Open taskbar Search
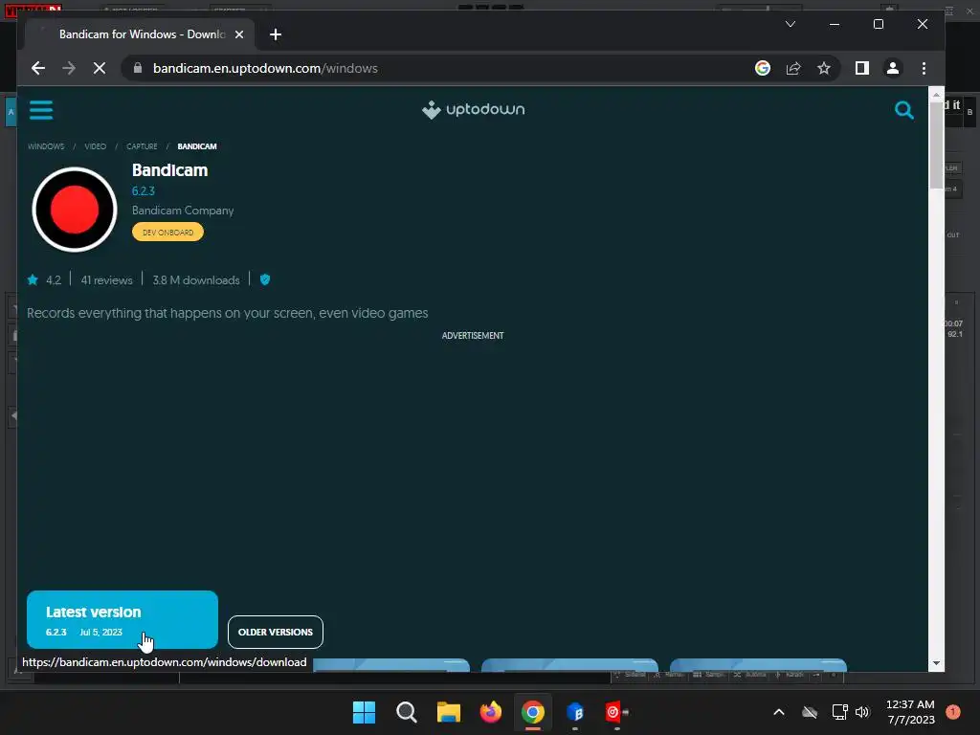This screenshot has width=980, height=735. (406, 712)
